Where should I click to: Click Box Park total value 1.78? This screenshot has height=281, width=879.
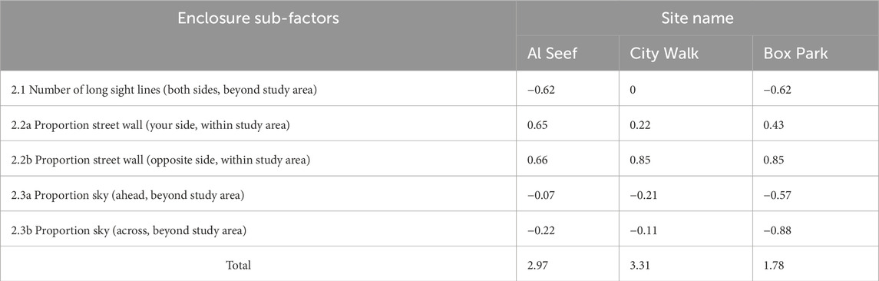click(772, 264)
